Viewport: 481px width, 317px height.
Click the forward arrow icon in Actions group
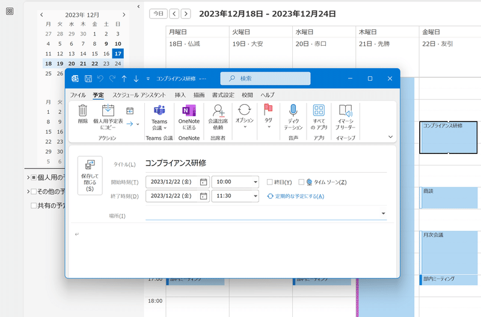click(130, 124)
